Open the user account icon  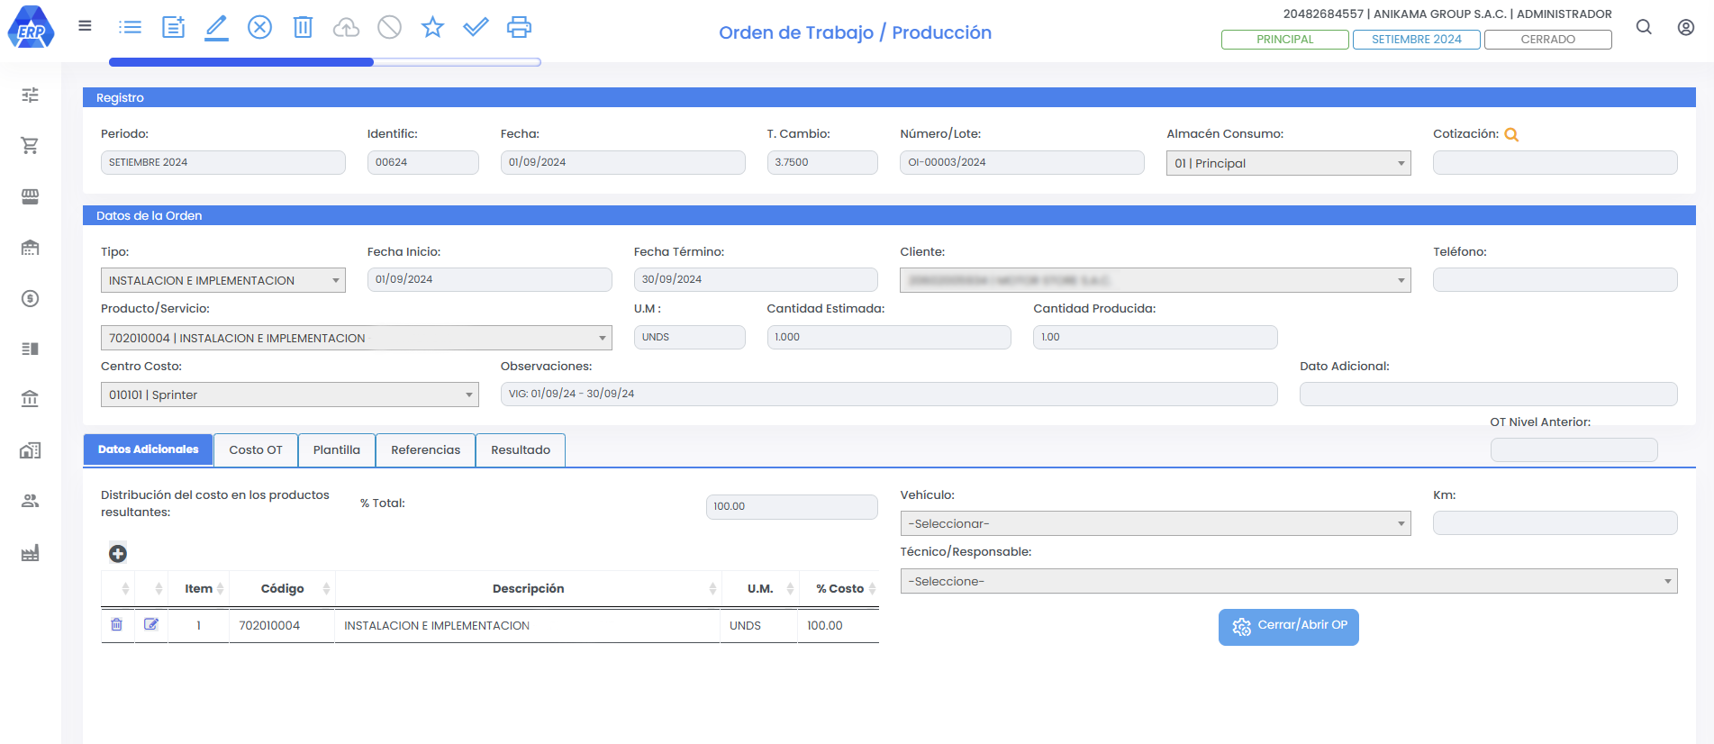(x=1686, y=27)
